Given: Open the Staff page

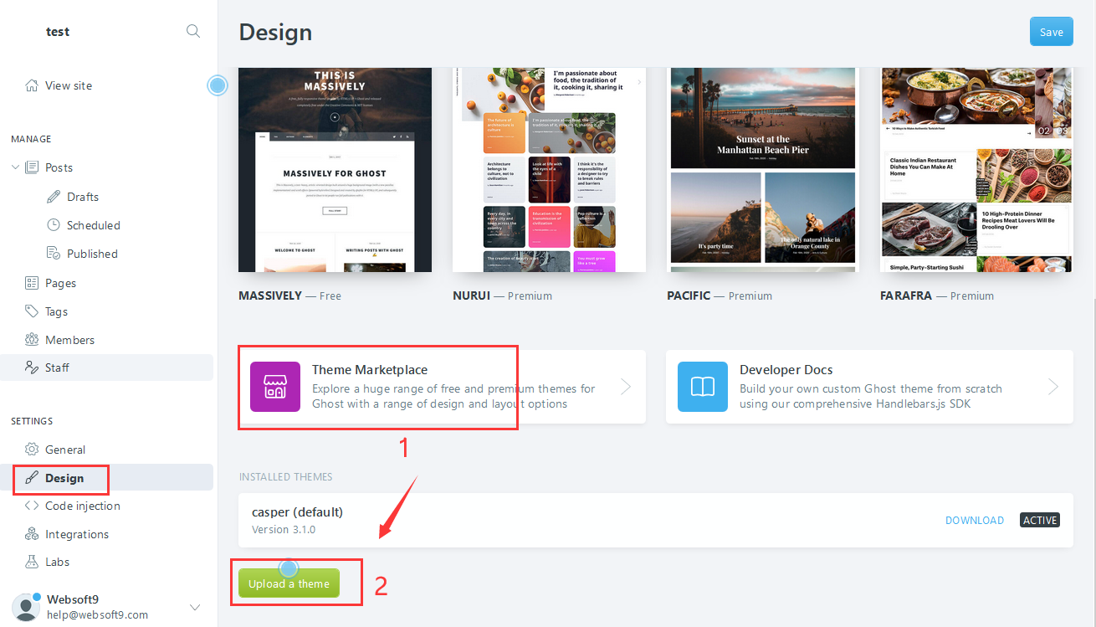Looking at the screenshot, I should tap(57, 367).
